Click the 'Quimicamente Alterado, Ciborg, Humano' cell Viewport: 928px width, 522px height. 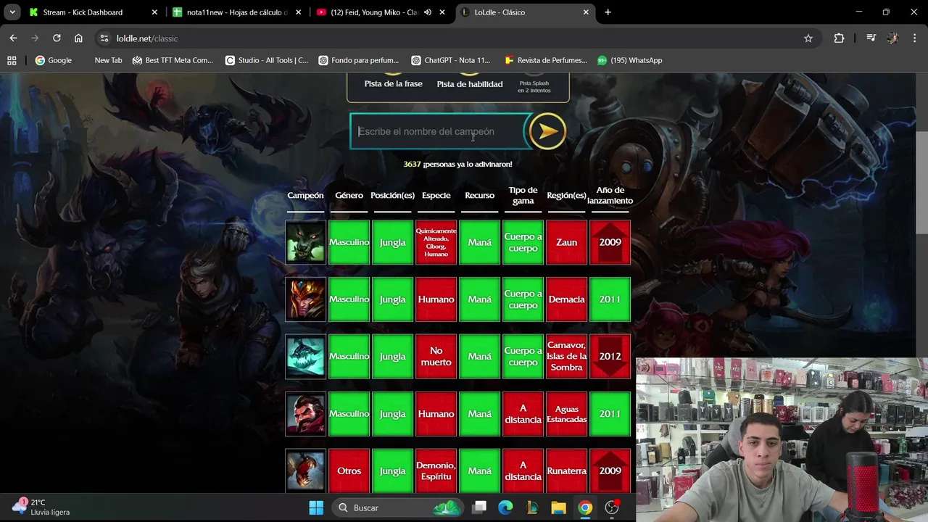pyautogui.click(x=436, y=242)
